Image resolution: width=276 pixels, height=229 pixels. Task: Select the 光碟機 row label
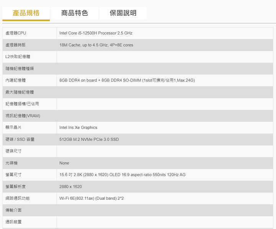tap(11, 163)
